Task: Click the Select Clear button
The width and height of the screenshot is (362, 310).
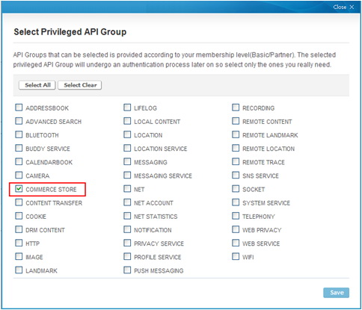Action: click(x=80, y=85)
